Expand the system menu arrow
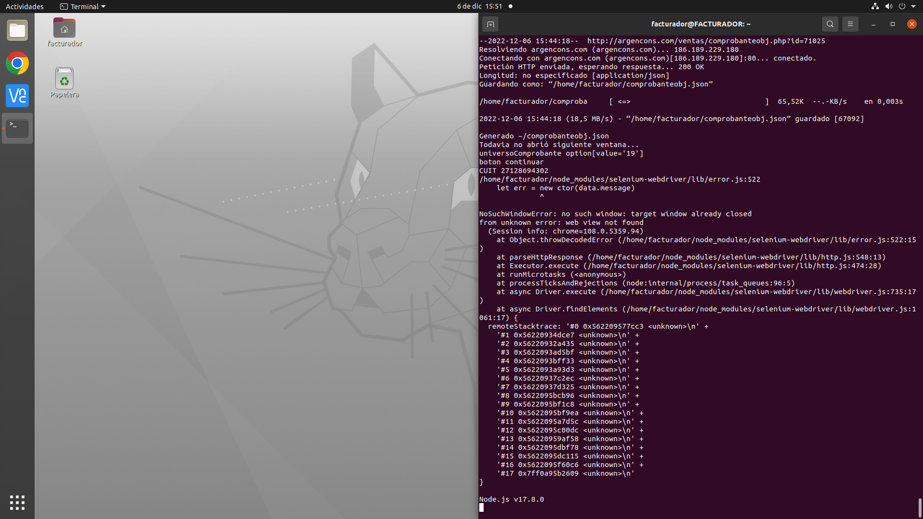The image size is (923, 519). coord(913,6)
